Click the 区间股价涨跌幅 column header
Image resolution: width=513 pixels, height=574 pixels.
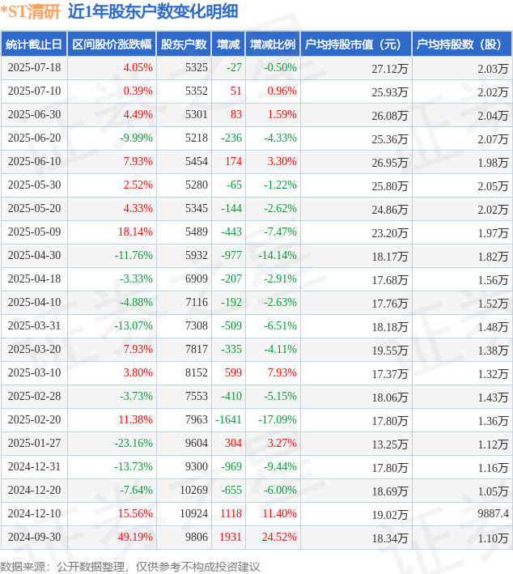coord(112,45)
